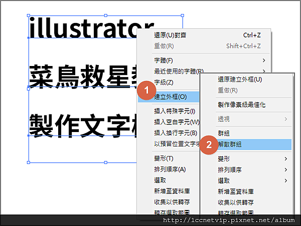The image size is (301, 226).
Task: Choose 群組 in the front menu
Action: [224, 133]
